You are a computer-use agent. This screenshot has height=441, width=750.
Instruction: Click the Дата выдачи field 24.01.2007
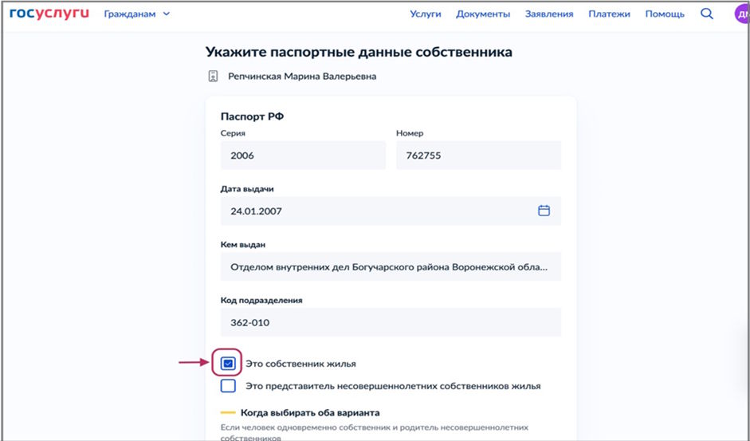pyautogui.click(x=391, y=211)
